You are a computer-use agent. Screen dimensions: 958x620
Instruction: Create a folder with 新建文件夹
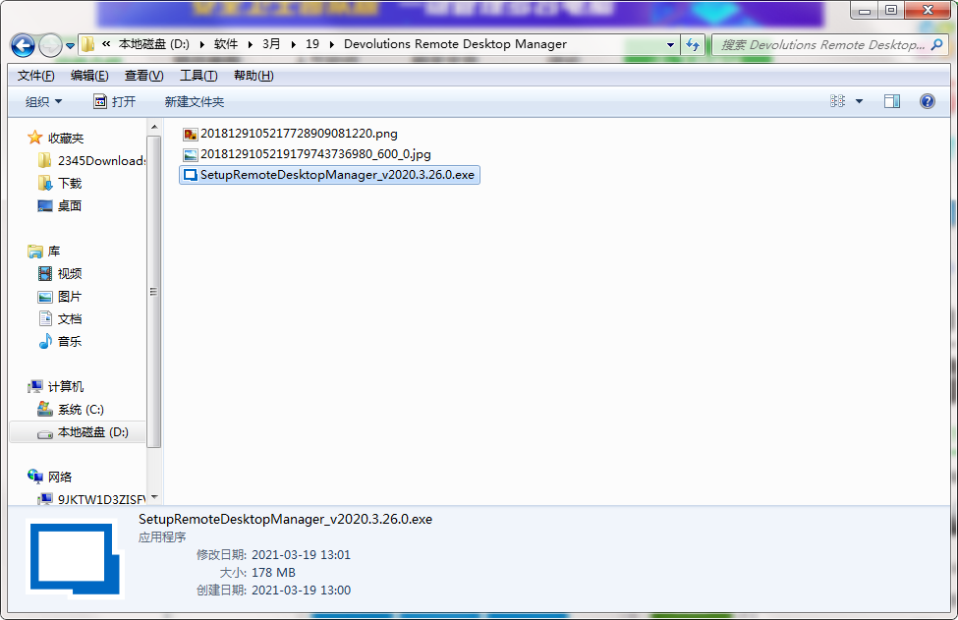(x=195, y=102)
